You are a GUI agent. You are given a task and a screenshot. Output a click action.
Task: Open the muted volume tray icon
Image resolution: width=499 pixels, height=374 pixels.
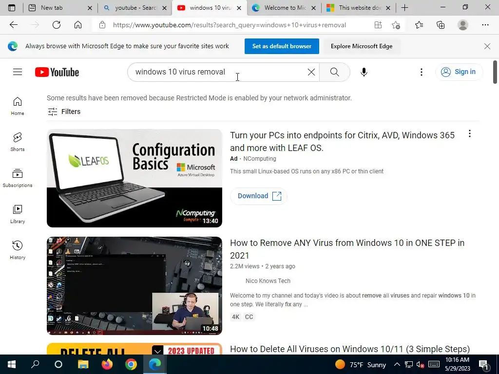(421, 364)
